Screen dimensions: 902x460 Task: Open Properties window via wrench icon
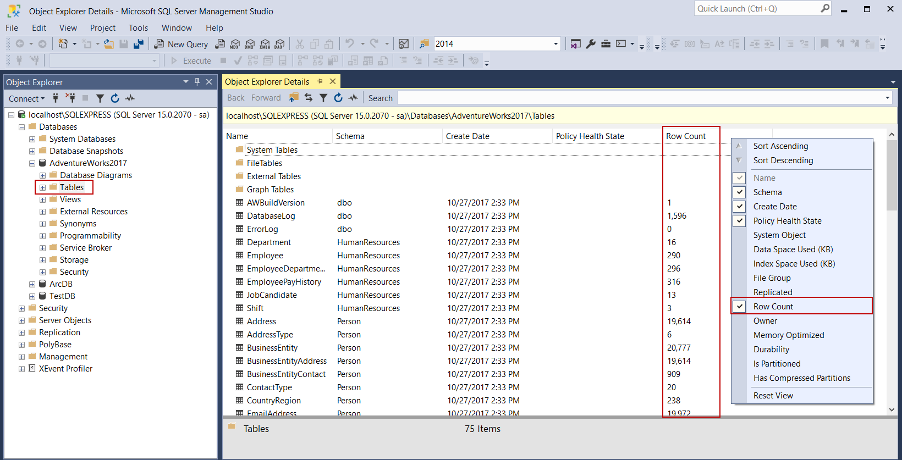coord(591,44)
